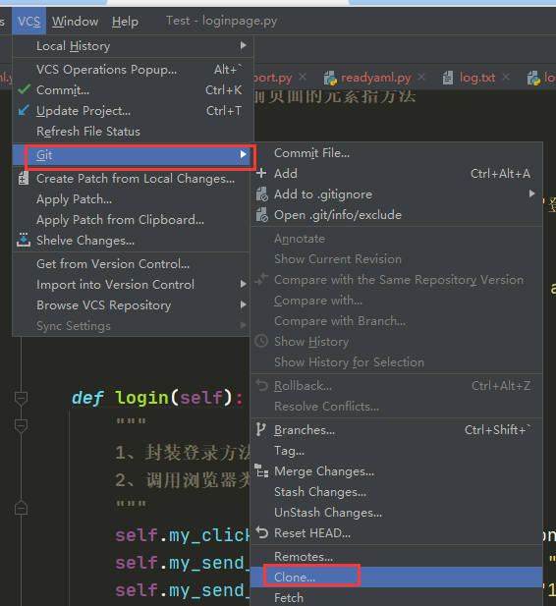Image resolution: width=556 pixels, height=606 pixels.
Task: Click the blue arrow Update Project icon
Action: coord(24,110)
